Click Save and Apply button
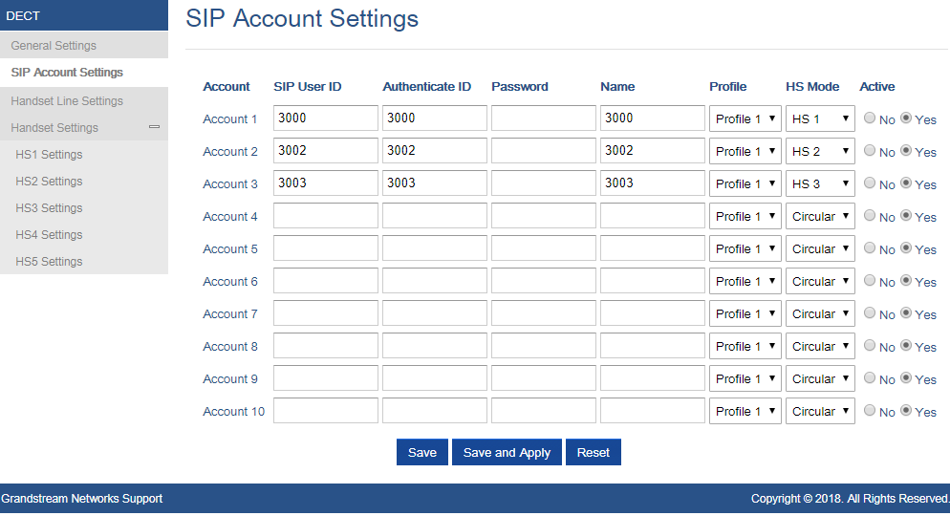The width and height of the screenshot is (950, 516). coord(507,452)
